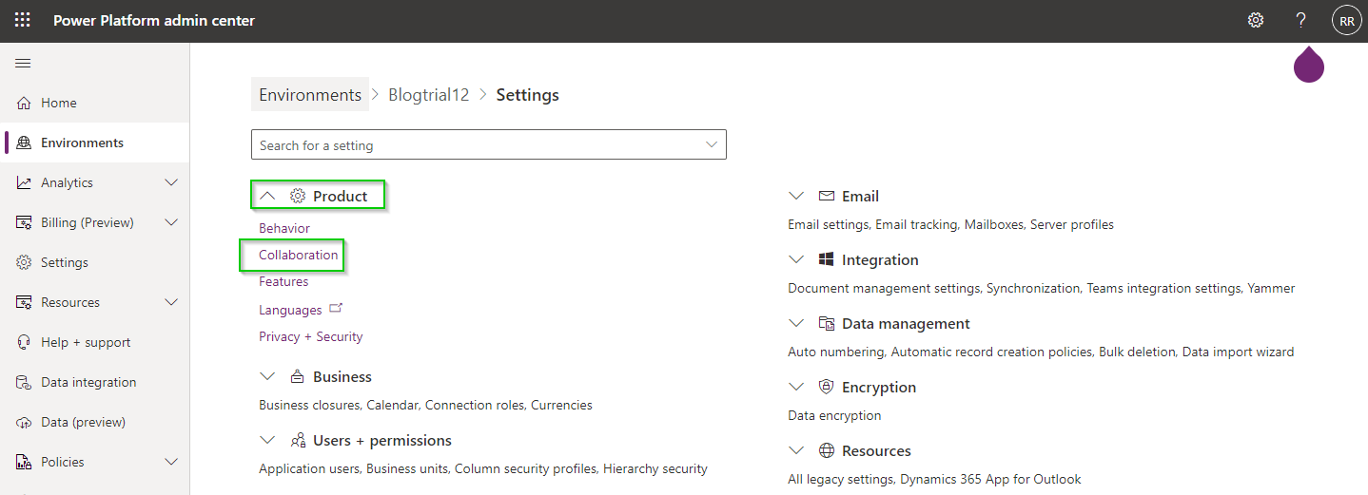This screenshot has height=495, width=1368.
Task: Click the Policies sidebar icon
Action: point(24,462)
